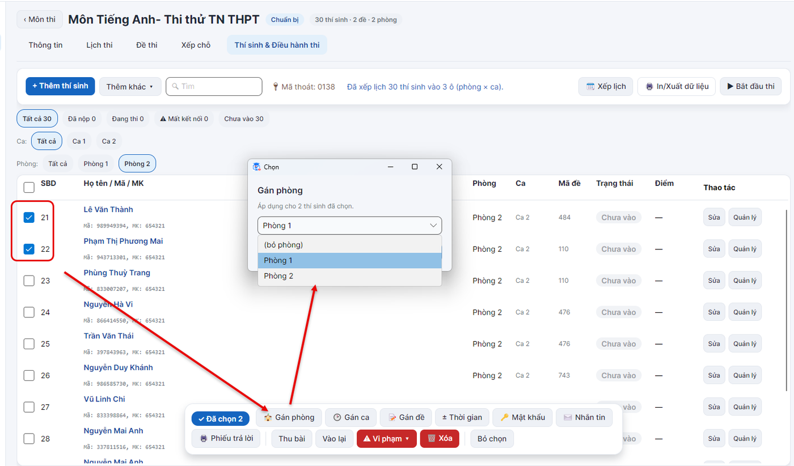
Task: Toggle the select-all checkbox in header
Action: click(29, 188)
